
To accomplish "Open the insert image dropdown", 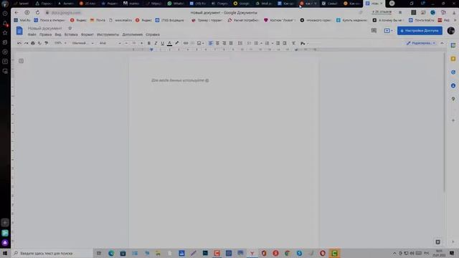I will (201, 43).
